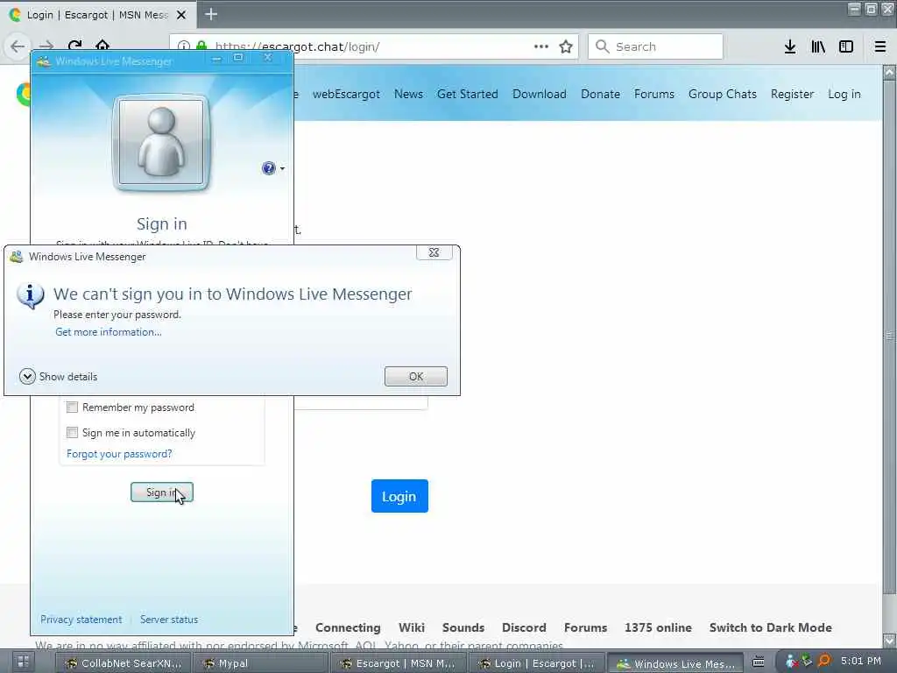Check Remember my password
The image size is (897, 673).
coord(72,407)
